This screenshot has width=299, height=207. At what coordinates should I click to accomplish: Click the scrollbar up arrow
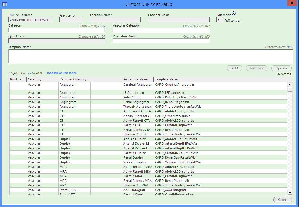(290, 85)
